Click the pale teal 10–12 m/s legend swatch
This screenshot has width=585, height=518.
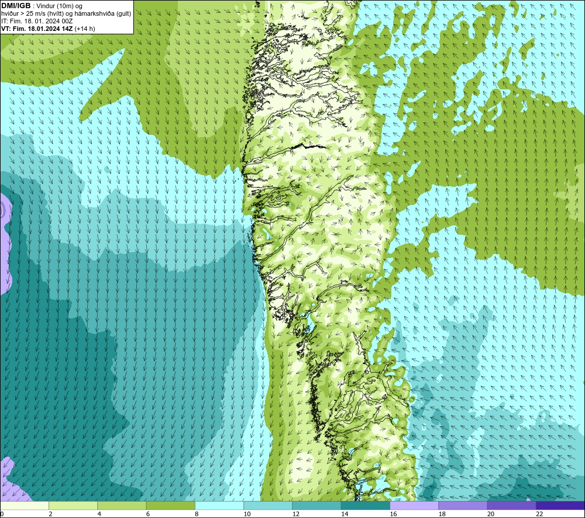coord(268,505)
